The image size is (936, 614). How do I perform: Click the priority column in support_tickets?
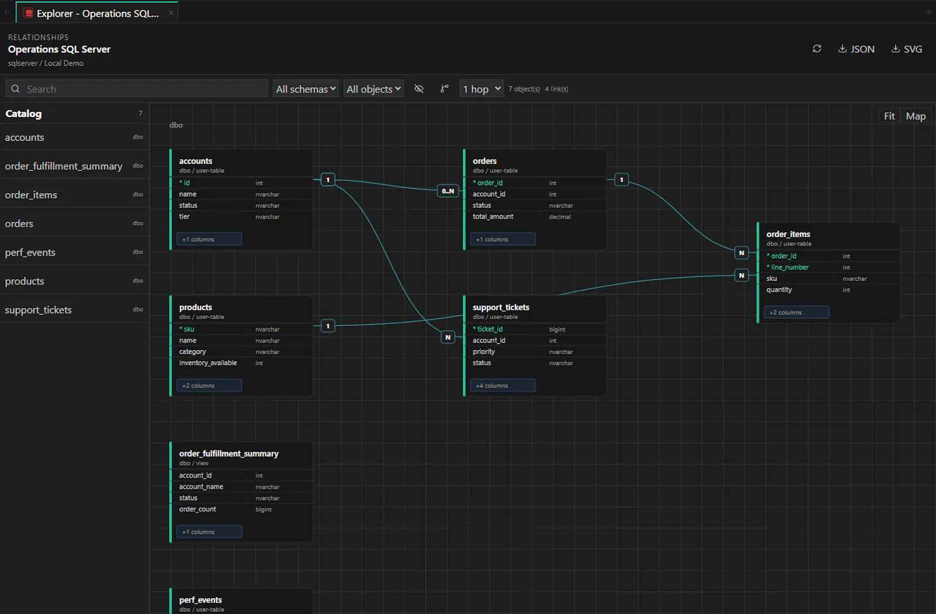[536, 352]
